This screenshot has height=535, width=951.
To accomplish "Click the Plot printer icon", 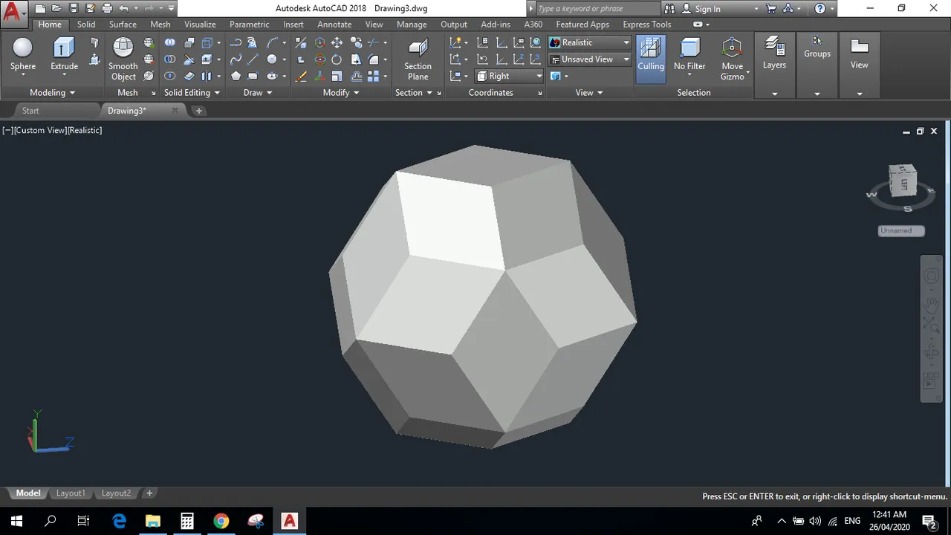I will pos(107,9).
